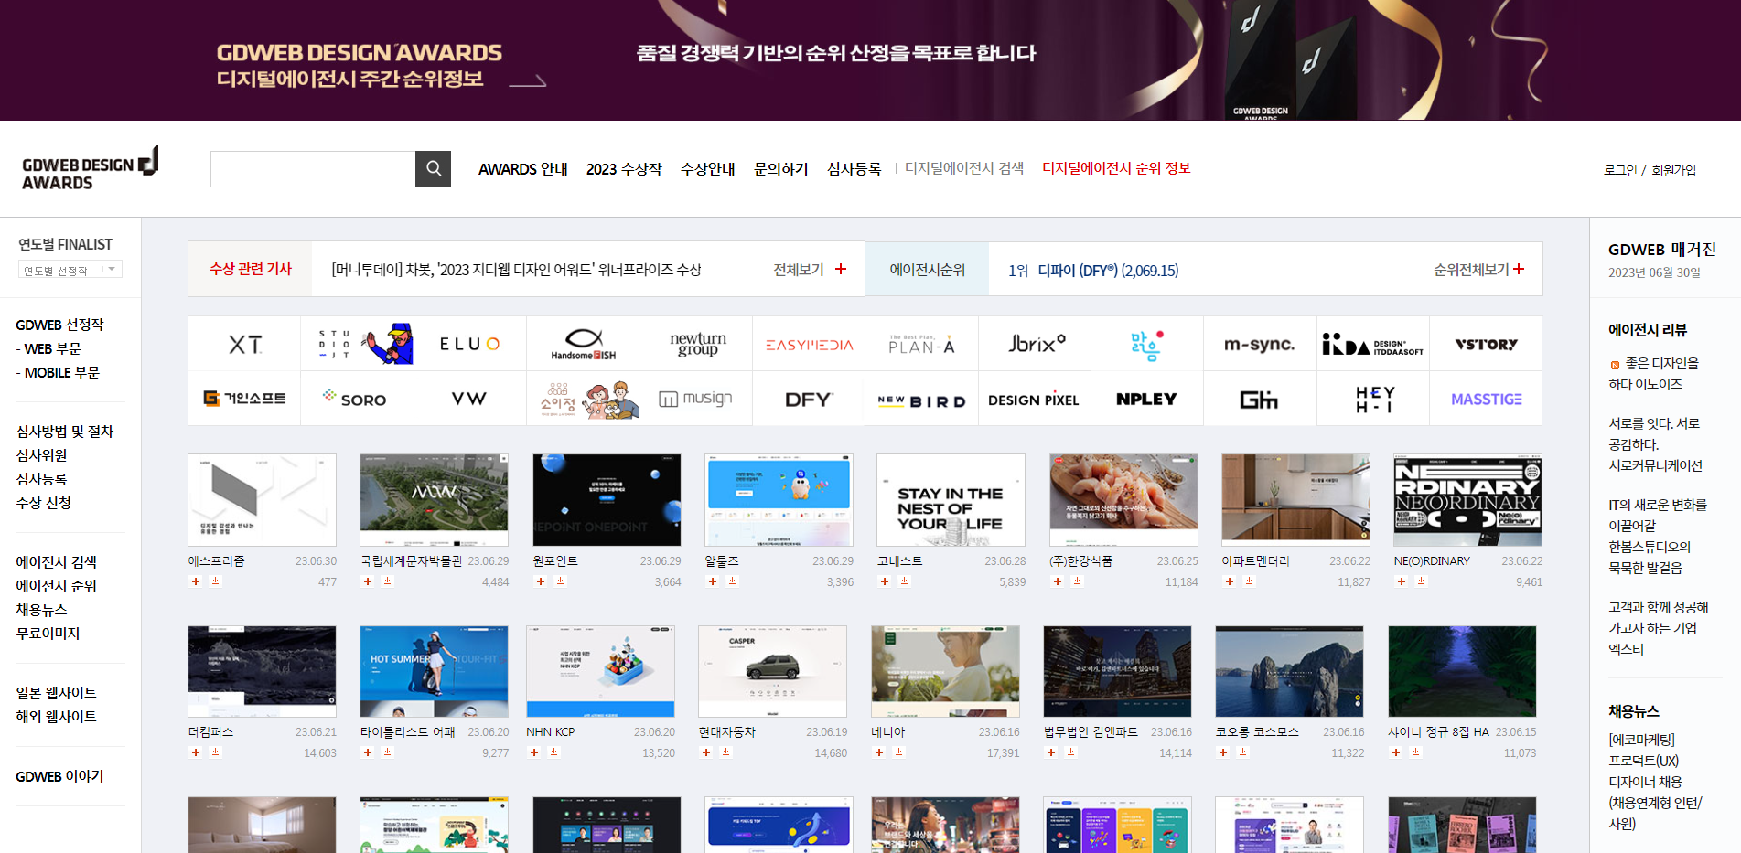Click the NPLEY agency logo
Image resolution: width=1741 pixels, height=853 pixels.
point(1146,398)
